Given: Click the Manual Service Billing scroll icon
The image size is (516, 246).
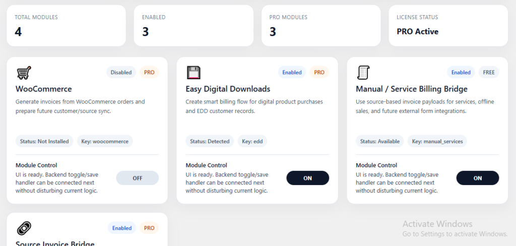Looking at the screenshot, I should [363, 73].
